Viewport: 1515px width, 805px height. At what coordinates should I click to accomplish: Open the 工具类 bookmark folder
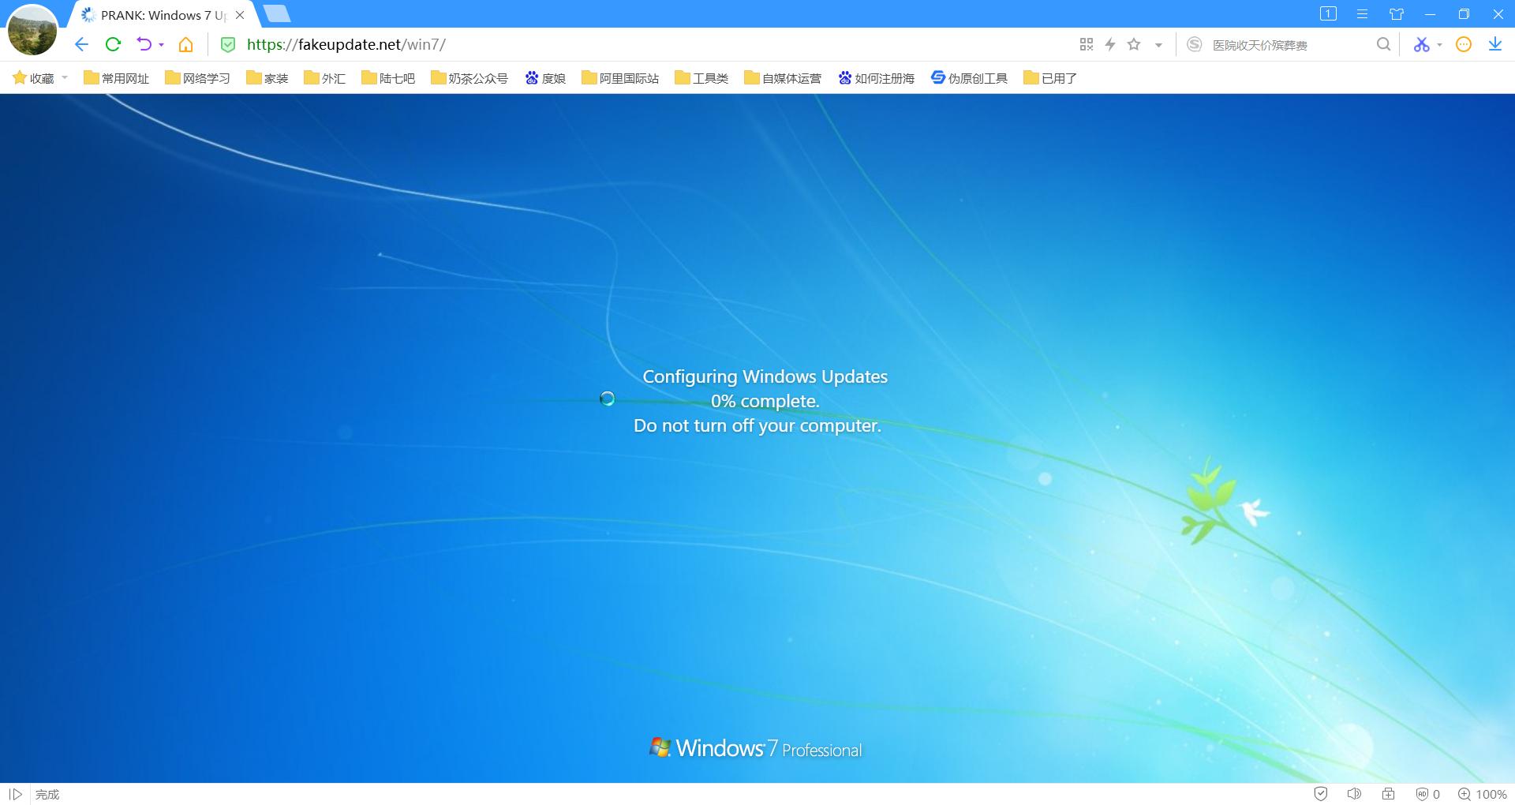click(x=701, y=78)
